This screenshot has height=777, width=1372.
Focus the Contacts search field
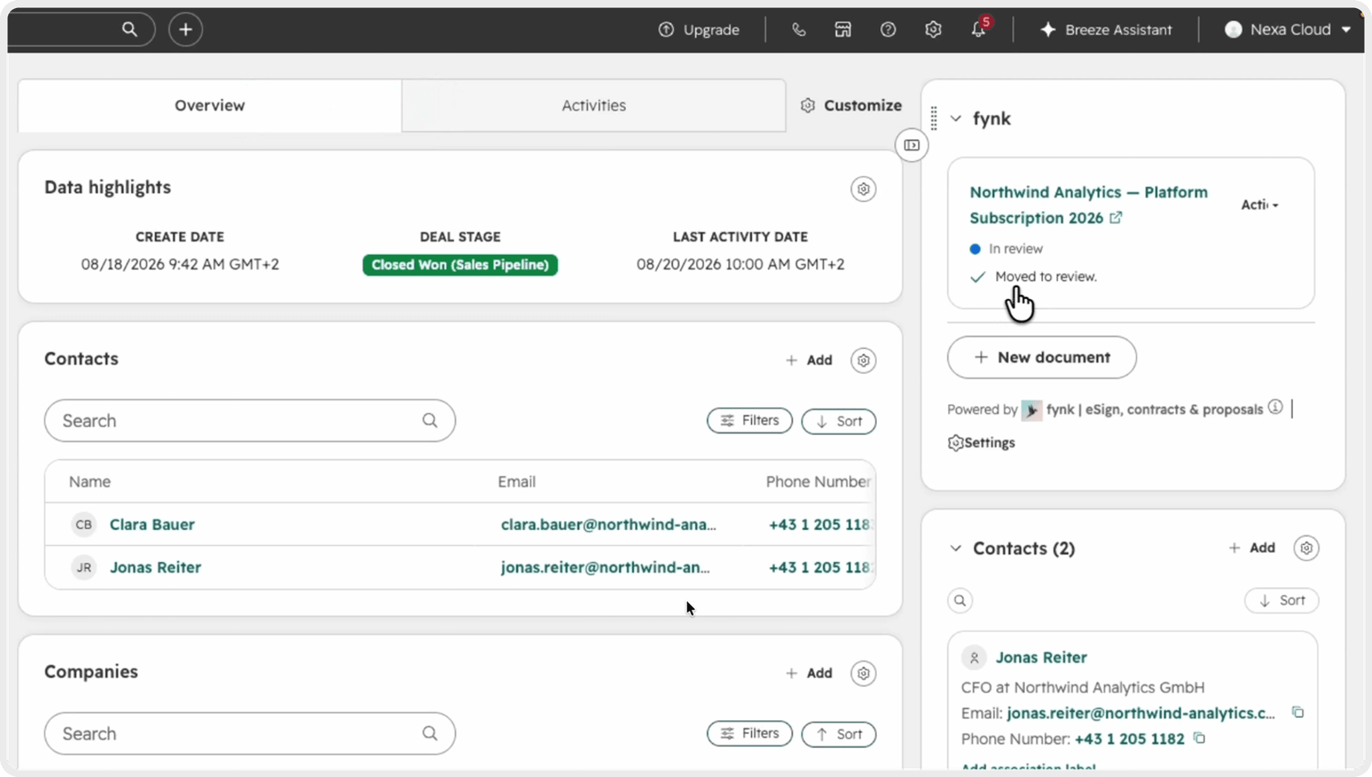click(x=250, y=421)
